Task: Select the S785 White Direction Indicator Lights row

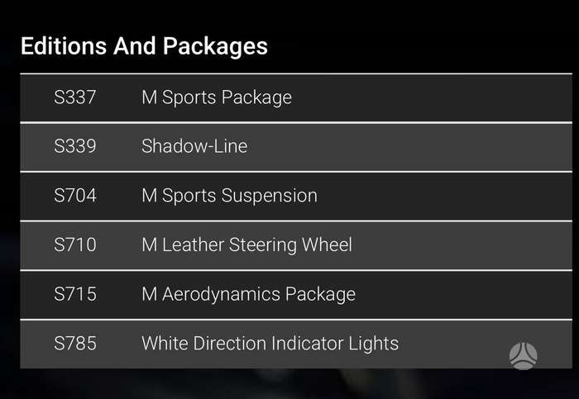Action: (x=296, y=344)
